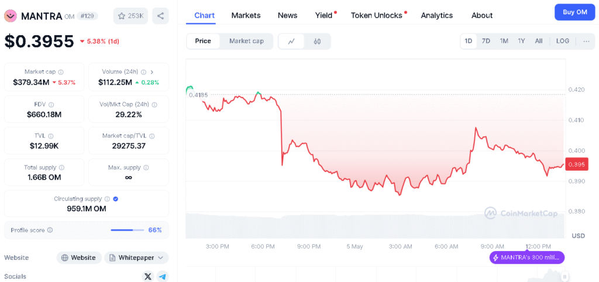Open the About tab
The width and height of the screenshot is (599, 282).
[x=482, y=15]
